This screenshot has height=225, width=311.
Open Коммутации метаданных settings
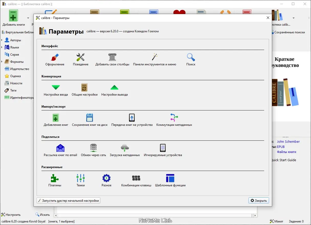[x=174, y=120]
